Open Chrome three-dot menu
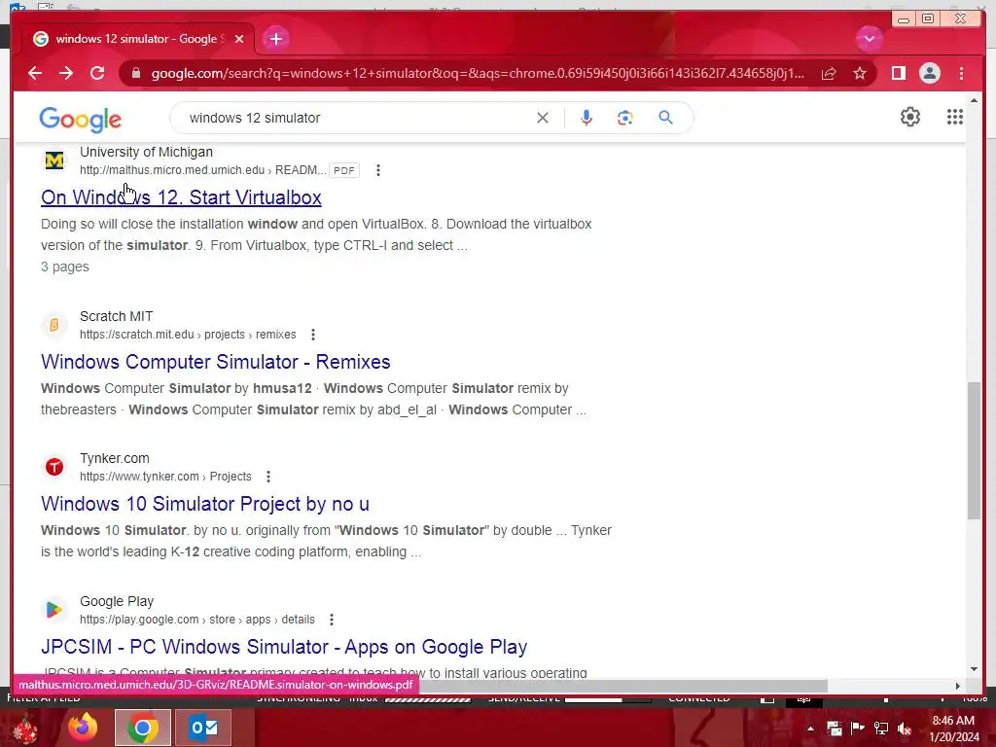Screen dimensions: 996x747 961,74
